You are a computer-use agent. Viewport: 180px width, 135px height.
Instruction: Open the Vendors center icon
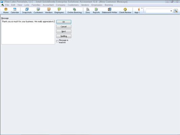point(49,11)
